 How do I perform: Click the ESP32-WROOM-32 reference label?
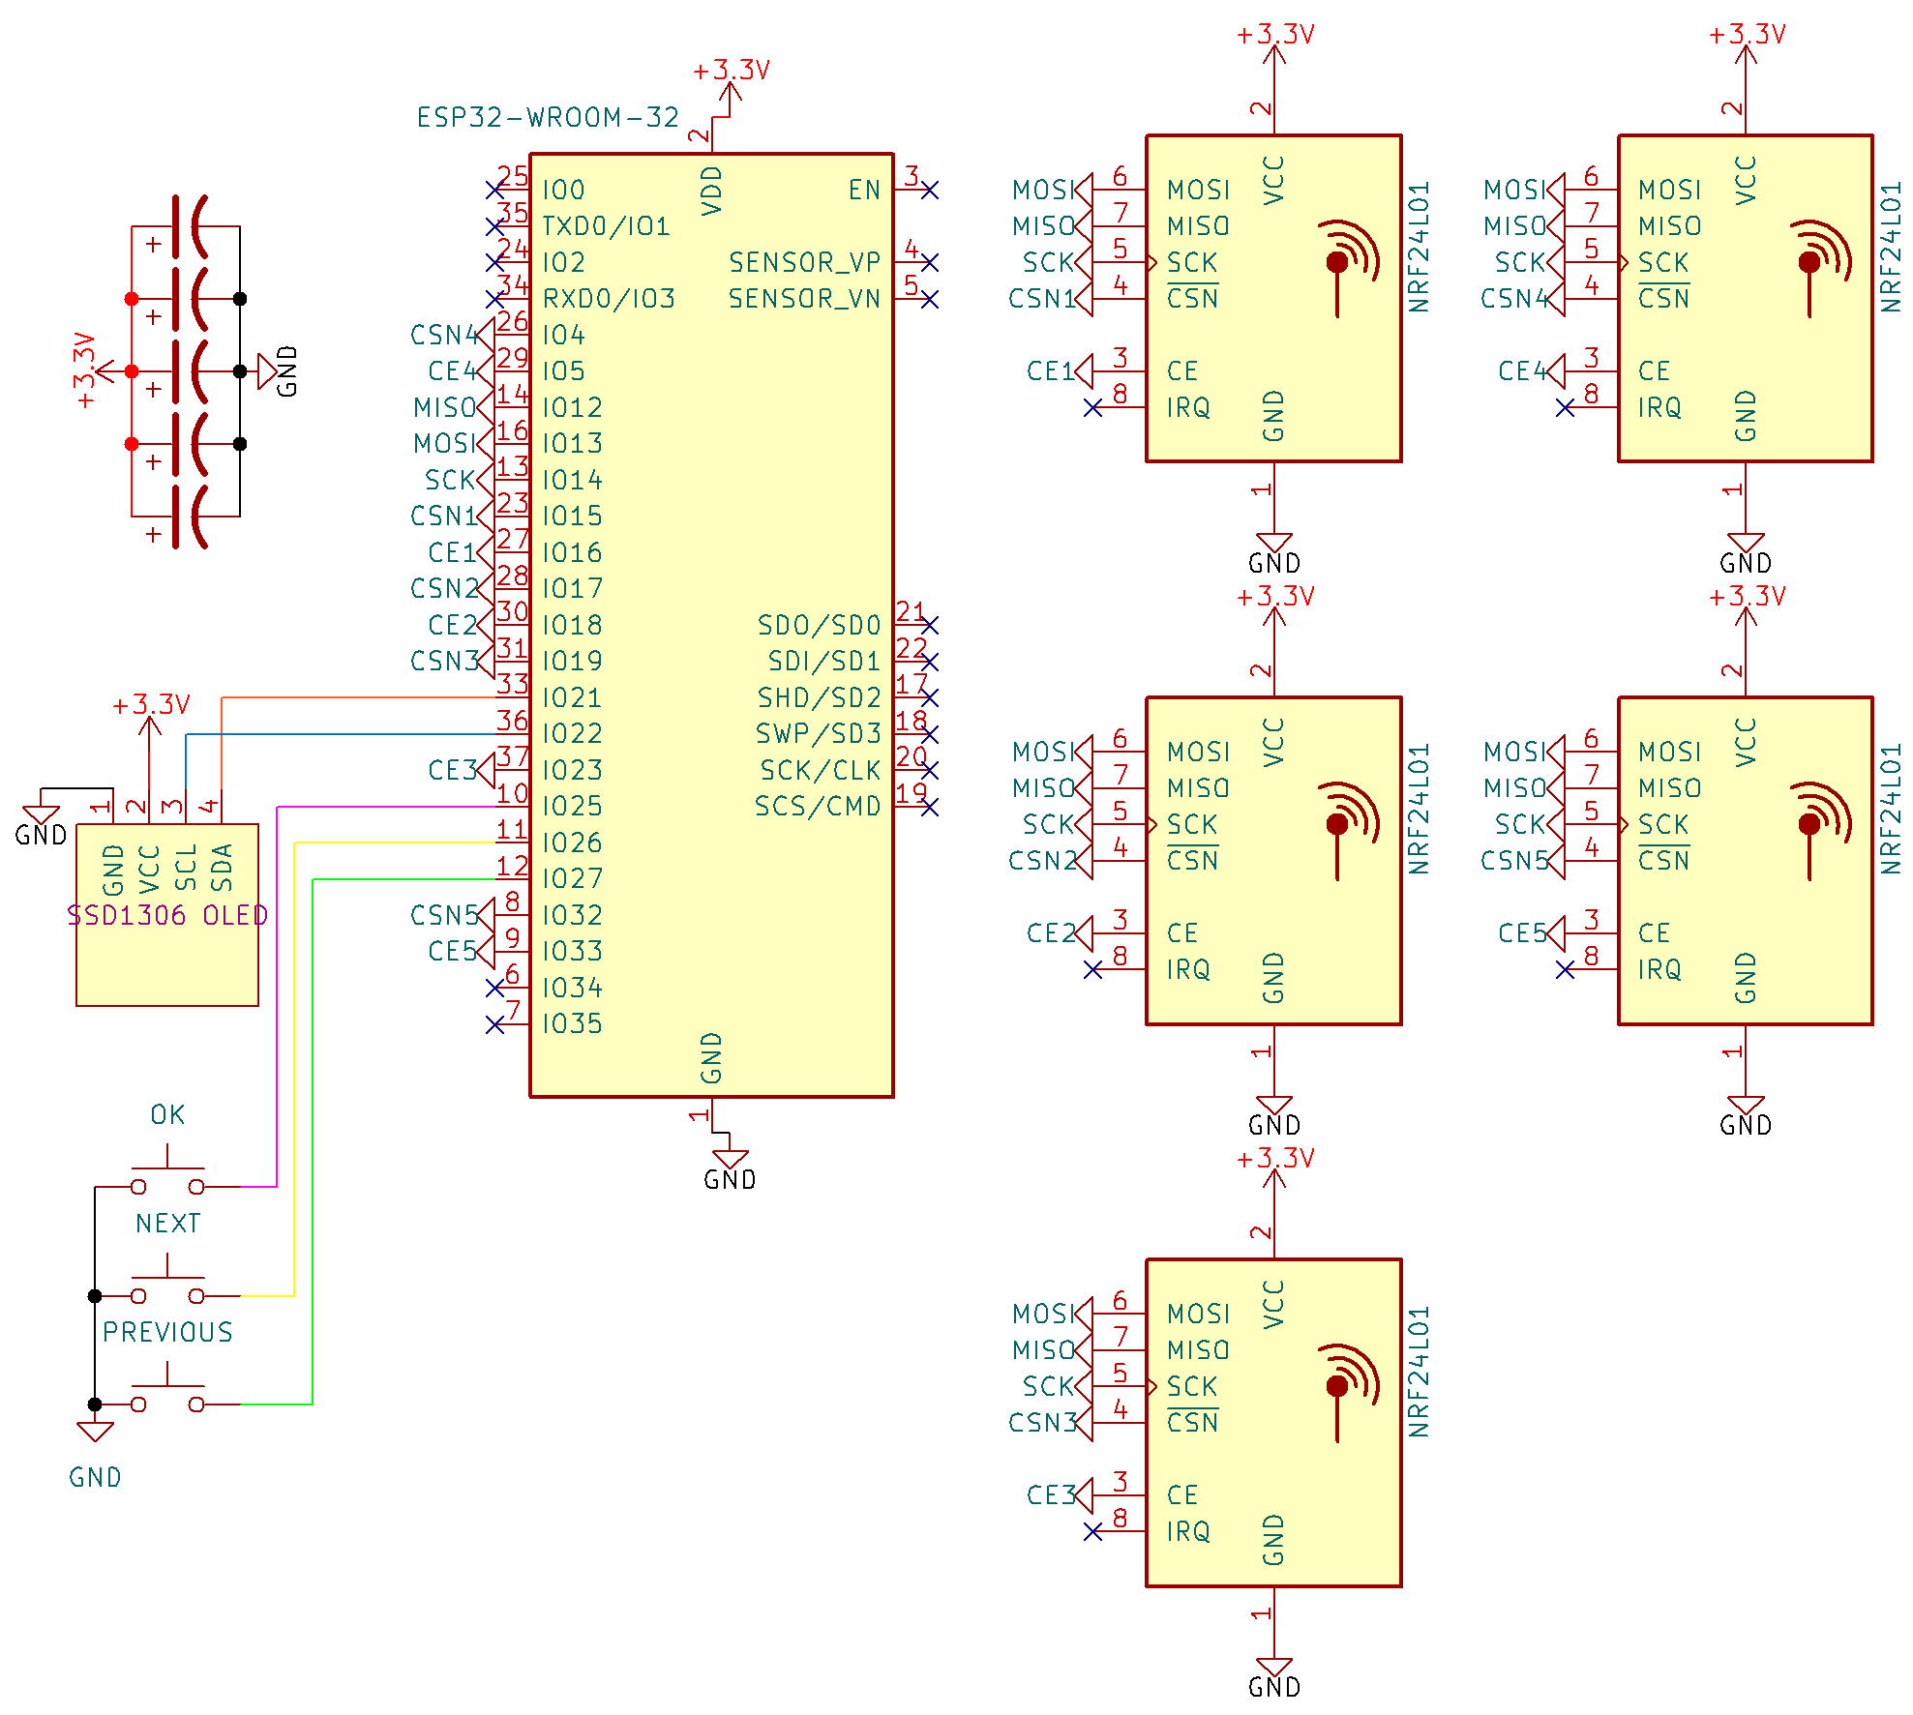(x=548, y=118)
